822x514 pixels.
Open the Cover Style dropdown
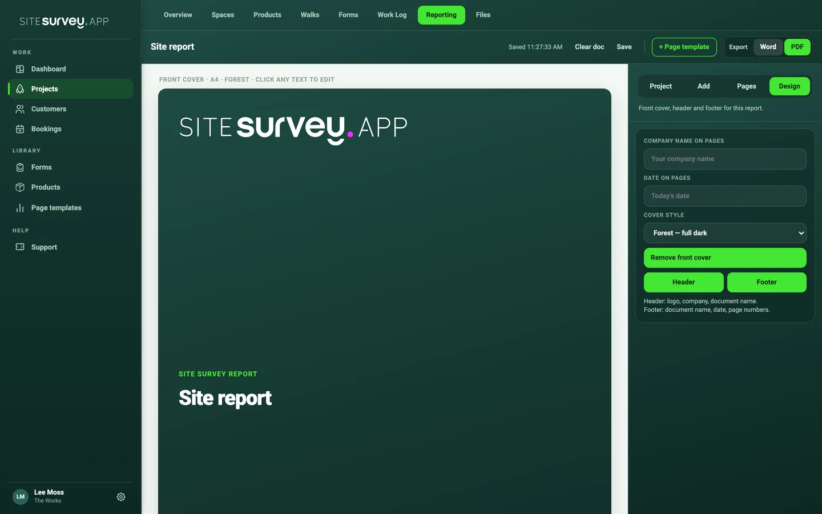click(725, 233)
